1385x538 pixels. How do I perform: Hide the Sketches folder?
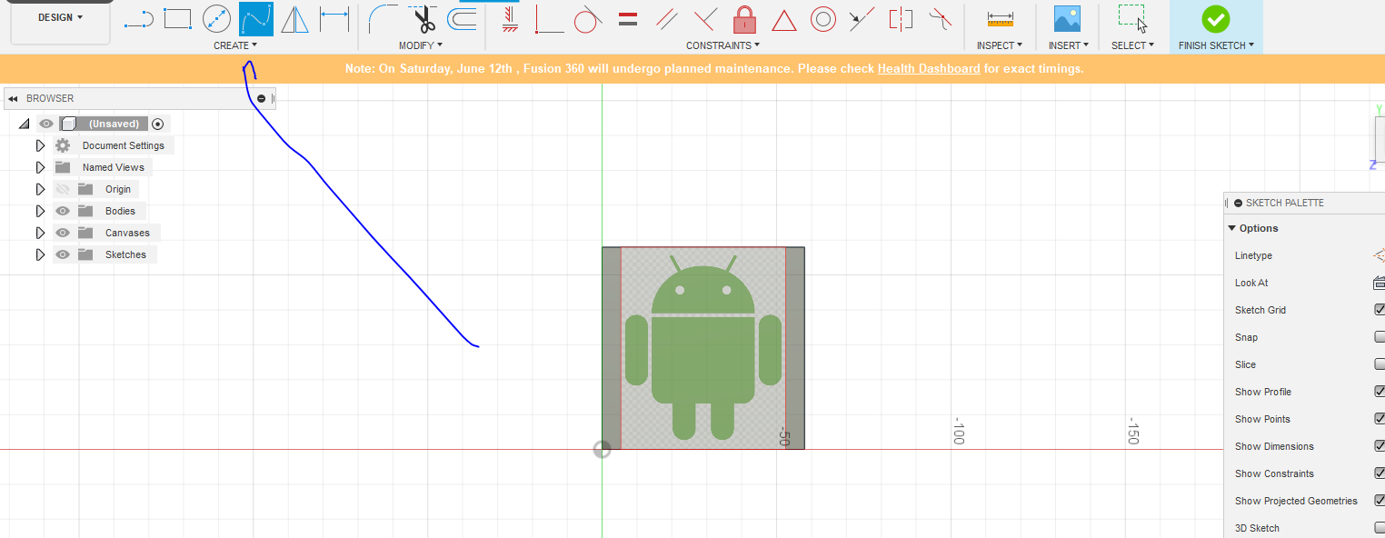(63, 254)
